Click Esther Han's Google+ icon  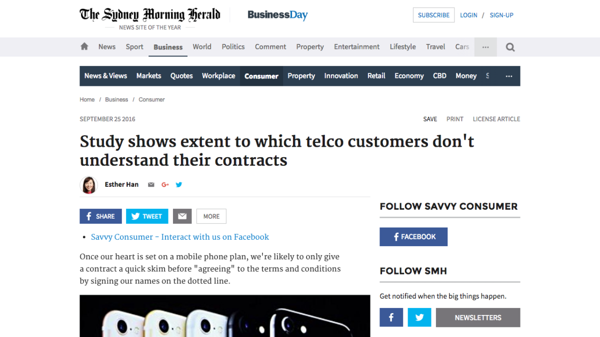164,184
